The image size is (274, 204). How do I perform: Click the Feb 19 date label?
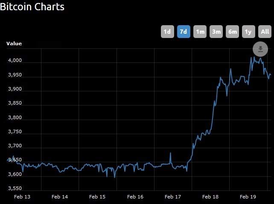point(248,197)
